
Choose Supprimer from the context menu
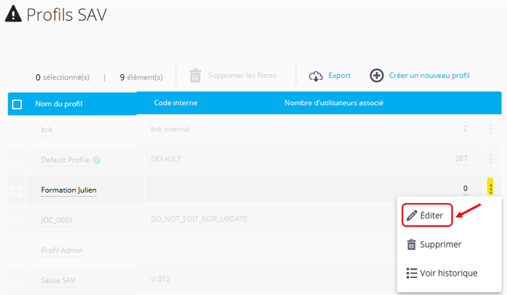434,245
